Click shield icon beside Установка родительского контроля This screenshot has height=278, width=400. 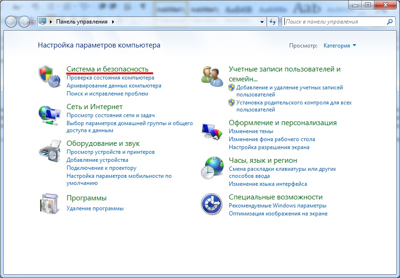pyautogui.click(x=232, y=103)
